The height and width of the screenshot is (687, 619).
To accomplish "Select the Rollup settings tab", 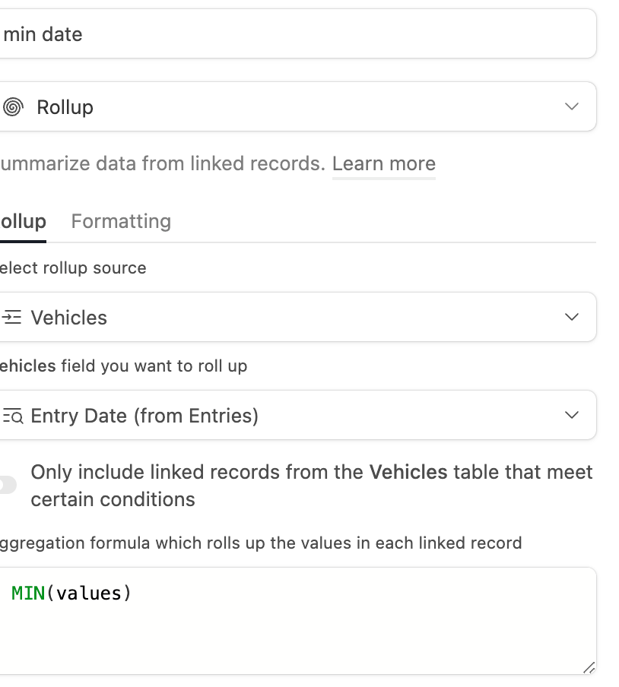I will point(23,221).
